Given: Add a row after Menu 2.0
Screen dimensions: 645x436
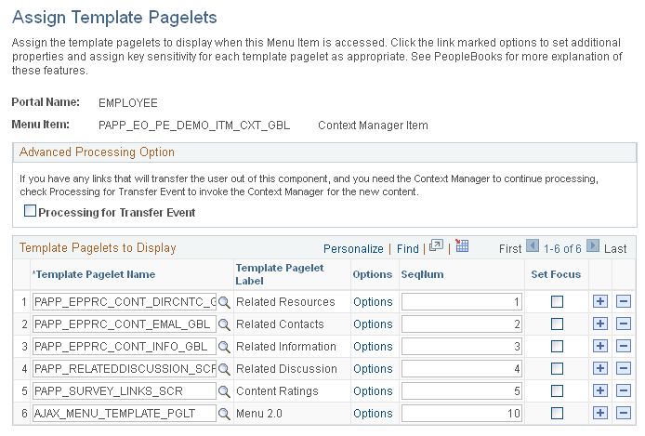Looking at the screenshot, I should point(600,413).
